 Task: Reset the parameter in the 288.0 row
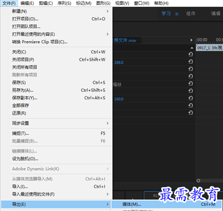point(191,62)
